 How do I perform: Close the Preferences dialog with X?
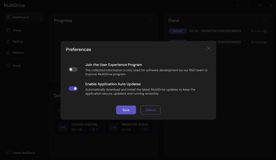[x=209, y=49]
